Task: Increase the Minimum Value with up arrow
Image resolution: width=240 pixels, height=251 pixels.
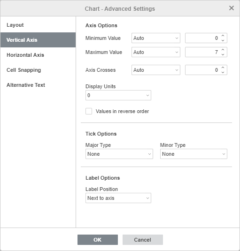Action: pyautogui.click(x=223, y=36)
